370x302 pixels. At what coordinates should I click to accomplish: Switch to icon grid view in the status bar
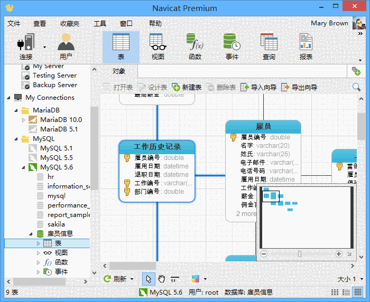coord(335,292)
